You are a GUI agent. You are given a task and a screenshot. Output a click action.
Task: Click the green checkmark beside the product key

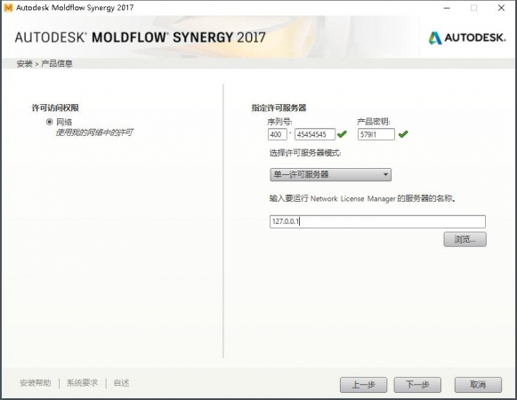403,133
